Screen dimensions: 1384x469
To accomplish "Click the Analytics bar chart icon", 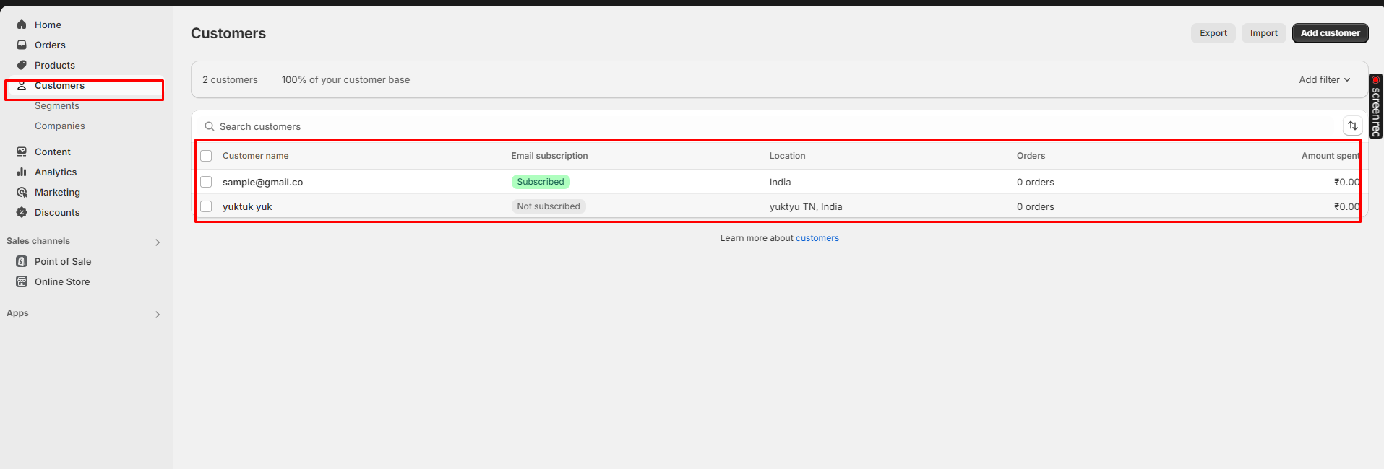I will [x=22, y=172].
